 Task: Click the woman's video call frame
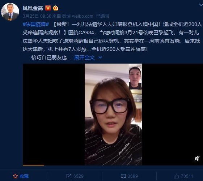click(x=113, y=114)
